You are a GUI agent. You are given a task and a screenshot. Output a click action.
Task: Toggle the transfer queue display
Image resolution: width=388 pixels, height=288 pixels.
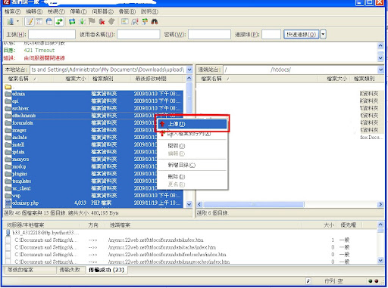[59, 22]
